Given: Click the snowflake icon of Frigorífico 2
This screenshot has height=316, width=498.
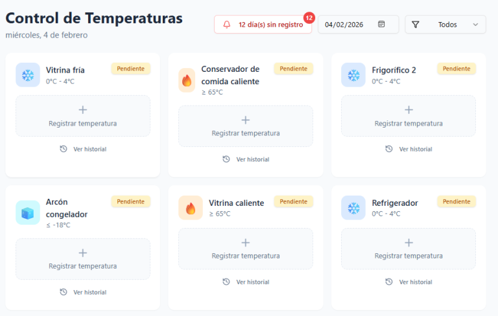Looking at the screenshot, I should [353, 75].
